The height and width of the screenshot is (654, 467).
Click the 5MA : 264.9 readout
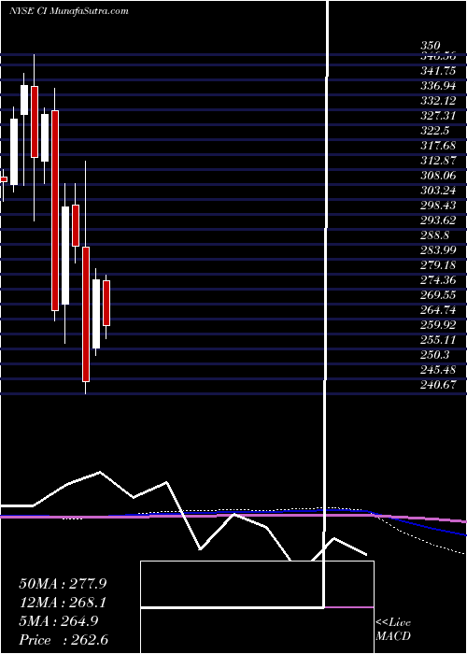[x=59, y=621]
